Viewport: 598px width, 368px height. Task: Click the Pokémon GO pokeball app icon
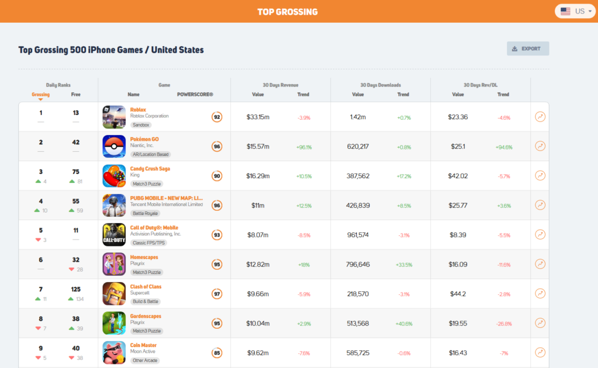[x=114, y=147]
